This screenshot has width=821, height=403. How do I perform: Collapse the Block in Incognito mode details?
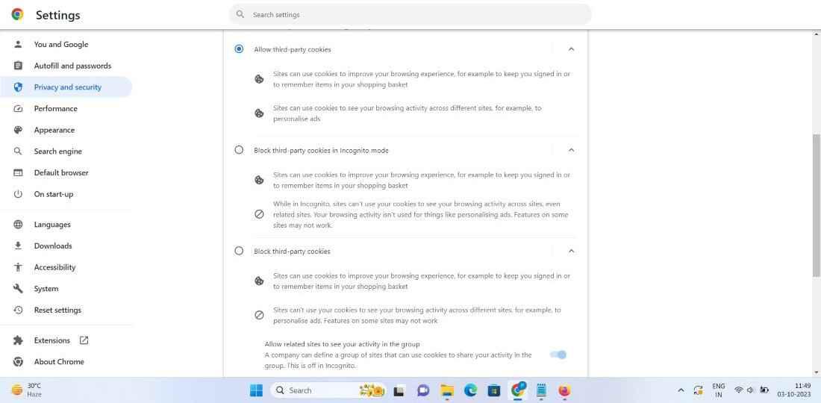571,150
